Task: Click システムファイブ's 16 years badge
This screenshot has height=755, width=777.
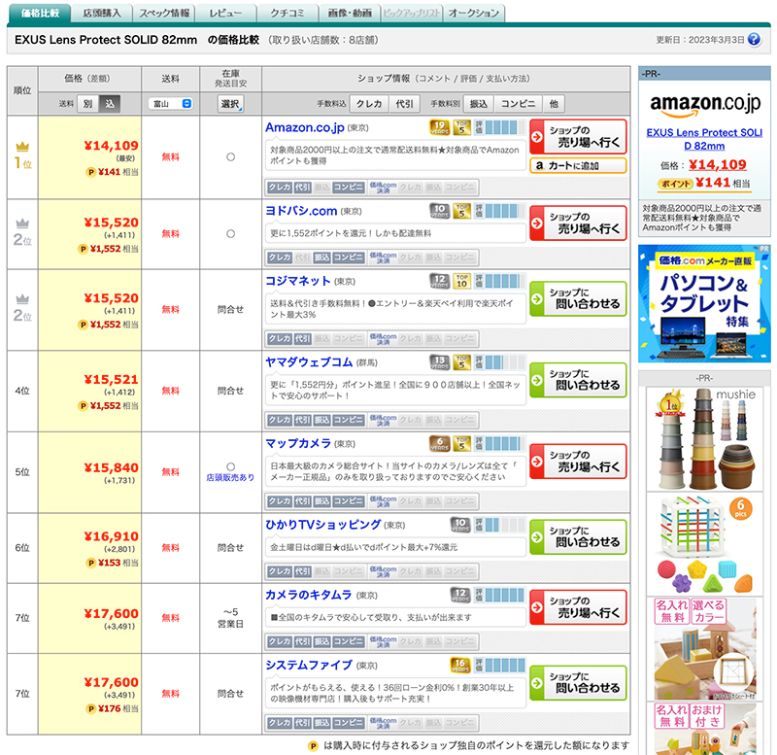Action: point(460,665)
